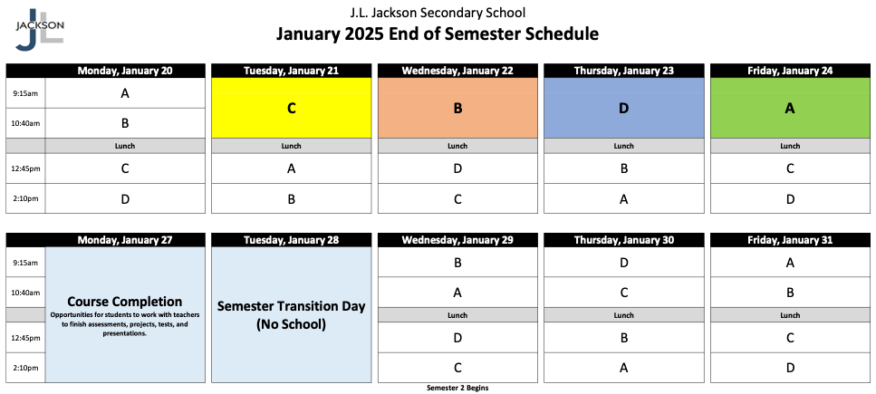Select the January 2025 End of Semester Schedule title
Viewport: 876px width, 394px height.
pos(438,34)
